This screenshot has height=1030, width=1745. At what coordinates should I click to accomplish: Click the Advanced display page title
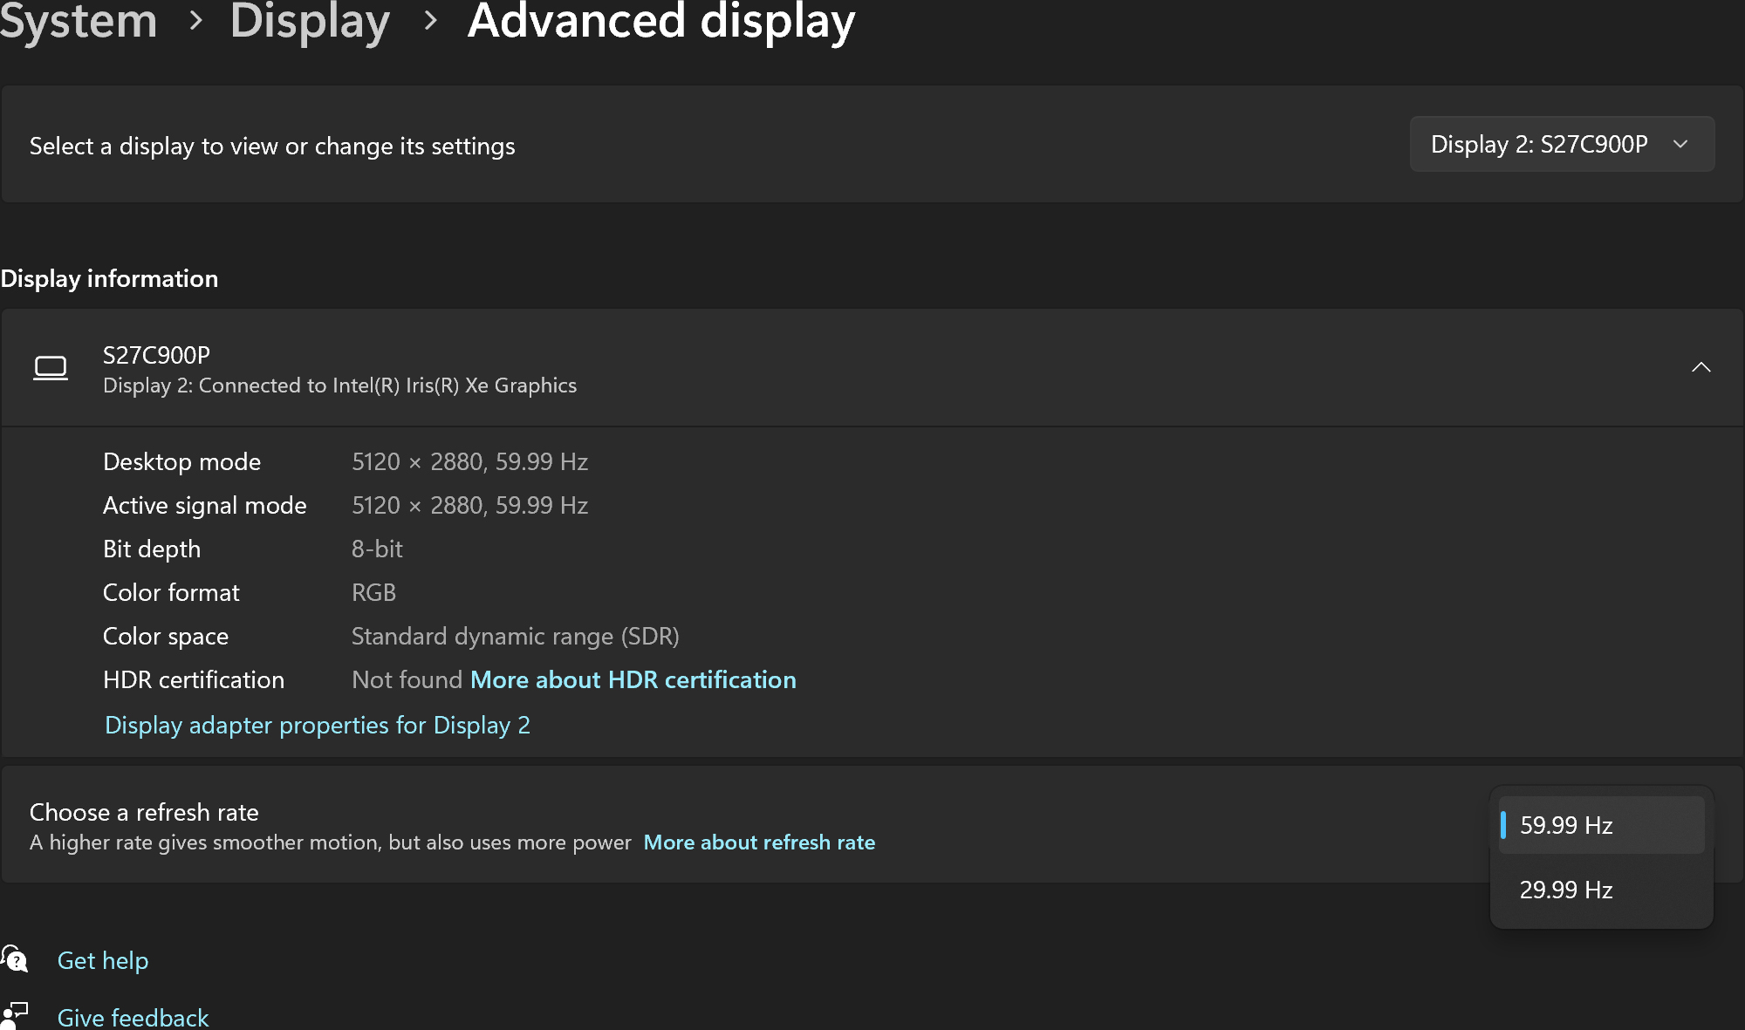coord(661,21)
